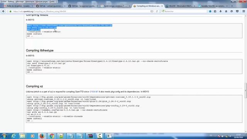The image size is (247, 139).
Task: Click the configure --enable-static --disable-threads line
Action: (x=55, y=117)
